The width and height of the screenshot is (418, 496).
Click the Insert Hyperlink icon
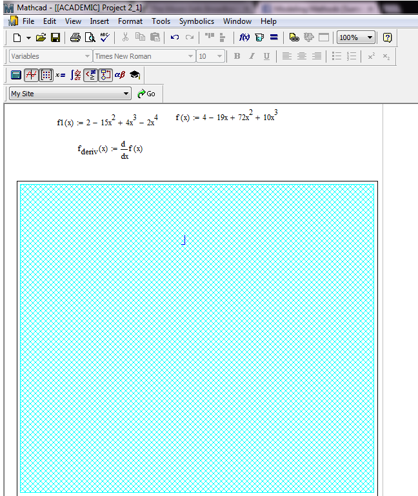294,37
